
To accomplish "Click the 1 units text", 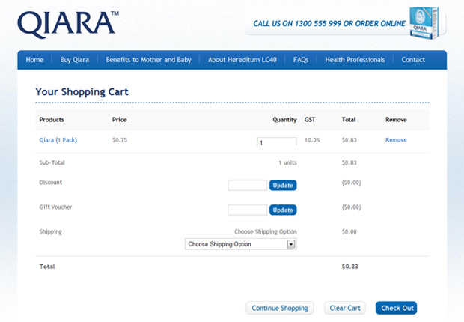I will pos(287,162).
